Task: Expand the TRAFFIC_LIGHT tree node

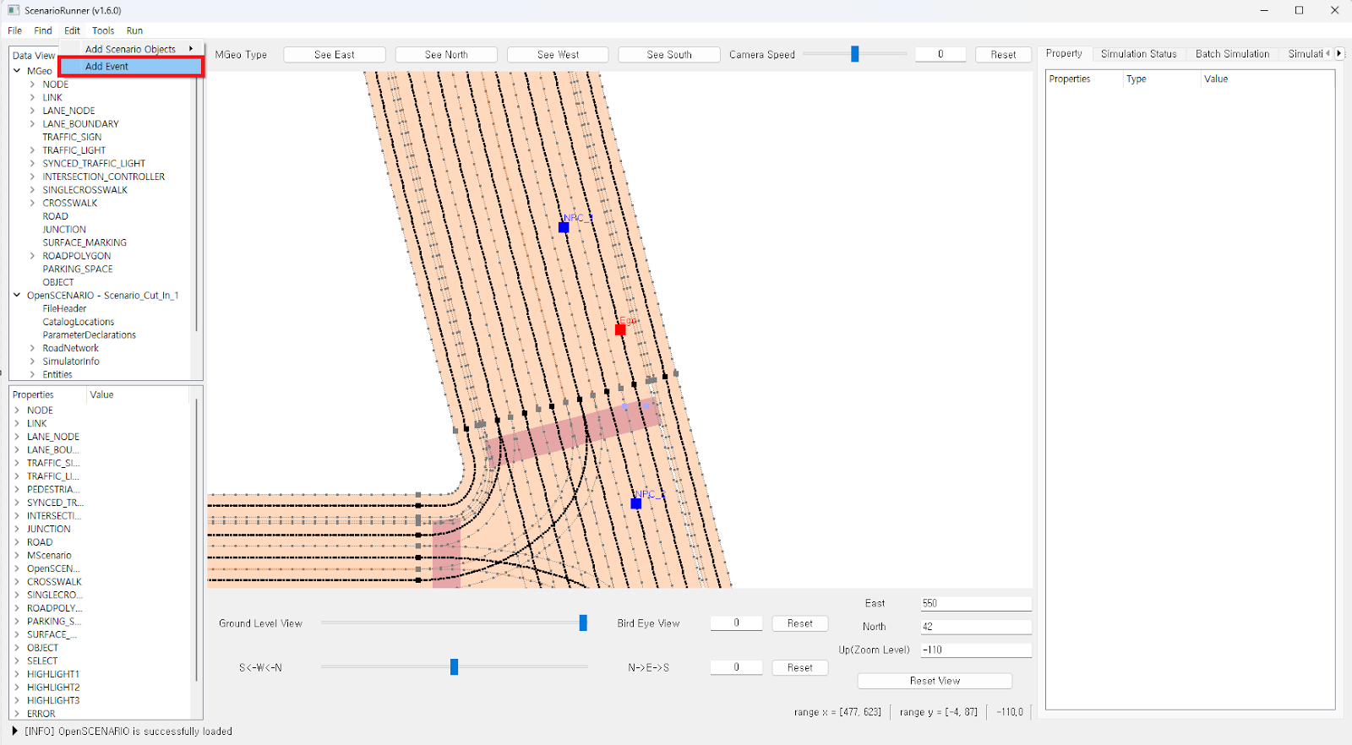Action: click(32, 150)
